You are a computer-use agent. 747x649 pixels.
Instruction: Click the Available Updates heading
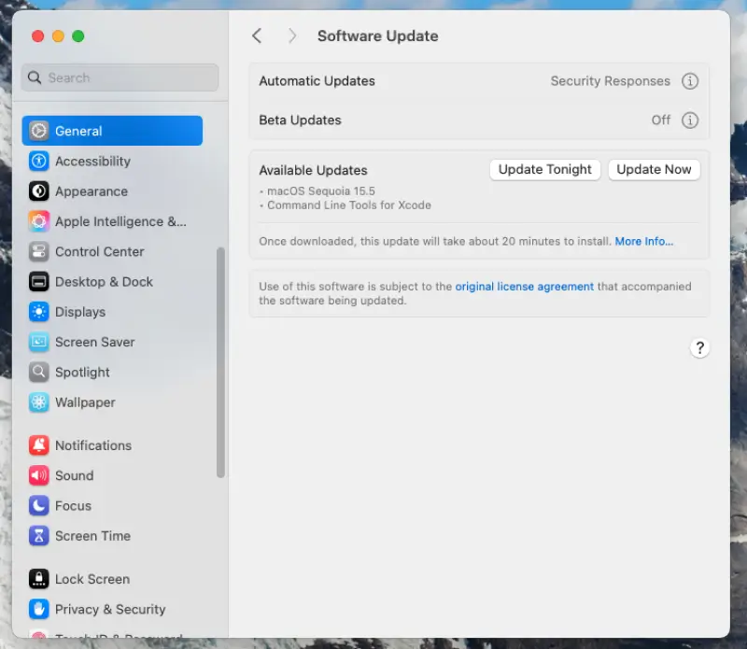(313, 170)
